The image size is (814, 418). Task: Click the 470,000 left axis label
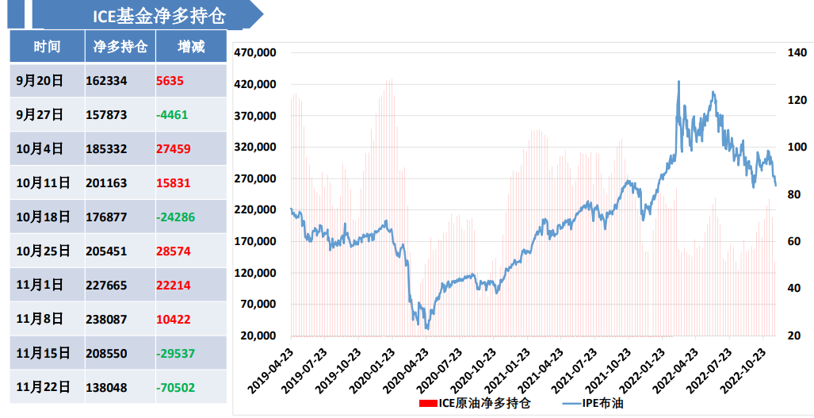click(255, 53)
